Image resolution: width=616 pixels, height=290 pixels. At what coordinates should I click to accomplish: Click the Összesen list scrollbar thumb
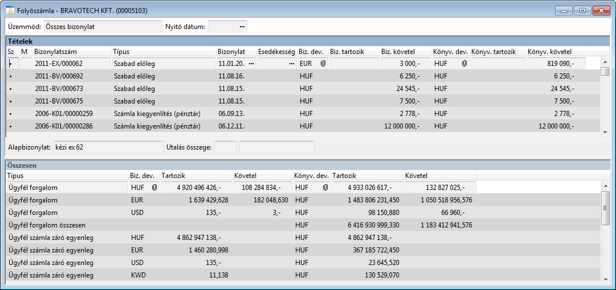click(x=605, y=209)
